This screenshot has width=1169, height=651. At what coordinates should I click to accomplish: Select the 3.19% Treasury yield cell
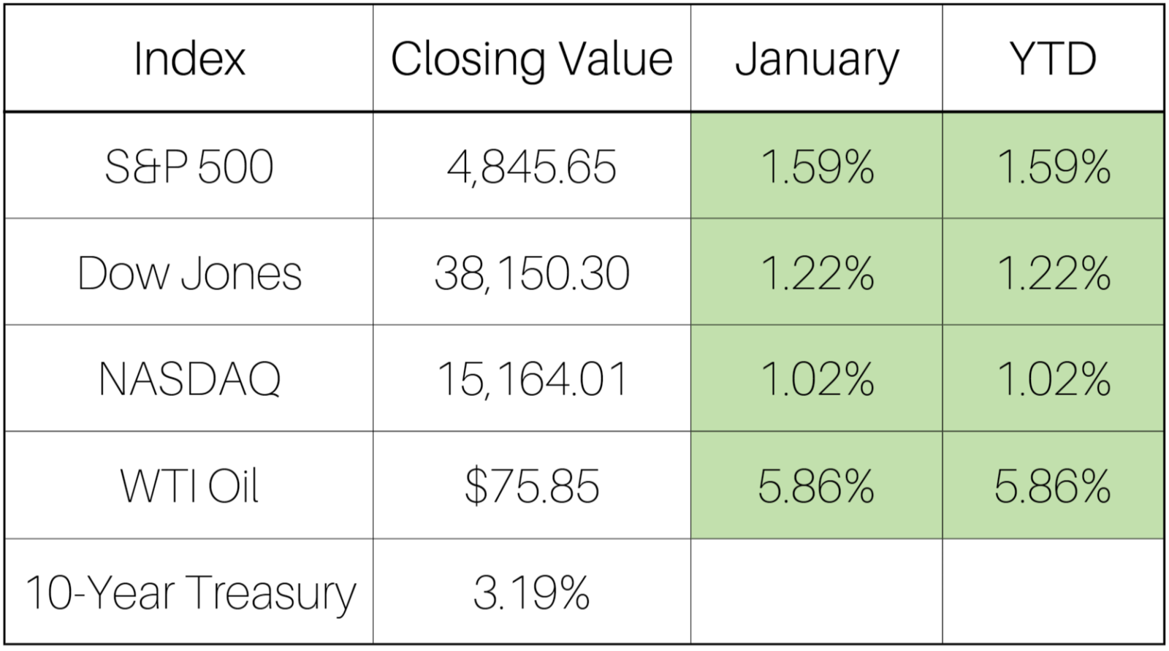point(531,592)
